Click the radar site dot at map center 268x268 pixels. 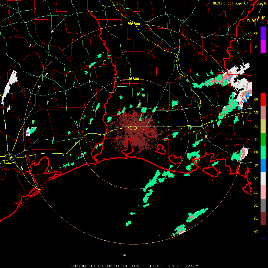coord(134,134)
